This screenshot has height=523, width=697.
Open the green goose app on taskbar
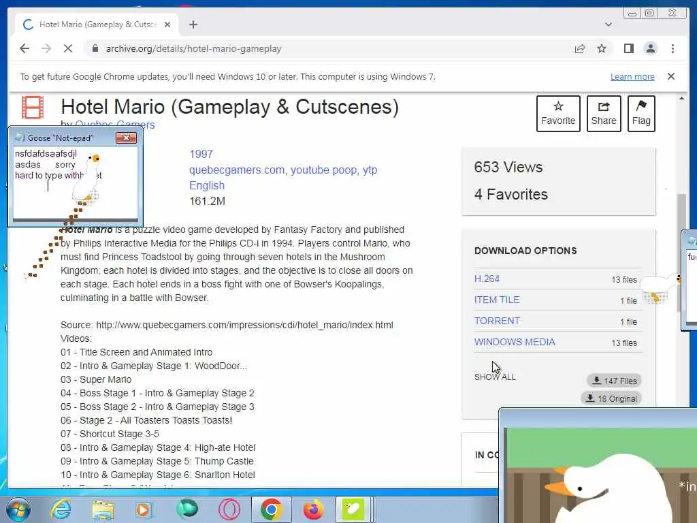pyautogui.click(x=353, y=509)
